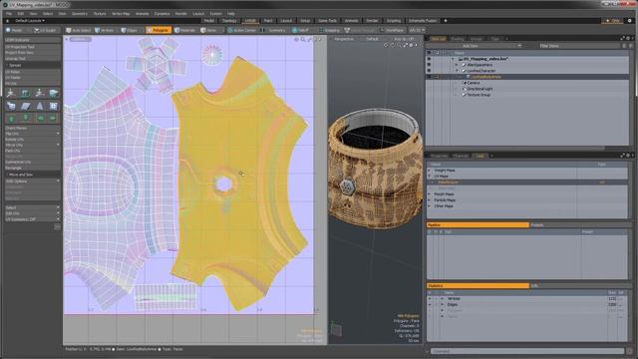Click the UV Relax button
Viewport: 638px width, 359px height.
pyautogui.click(x=33, y=72)
